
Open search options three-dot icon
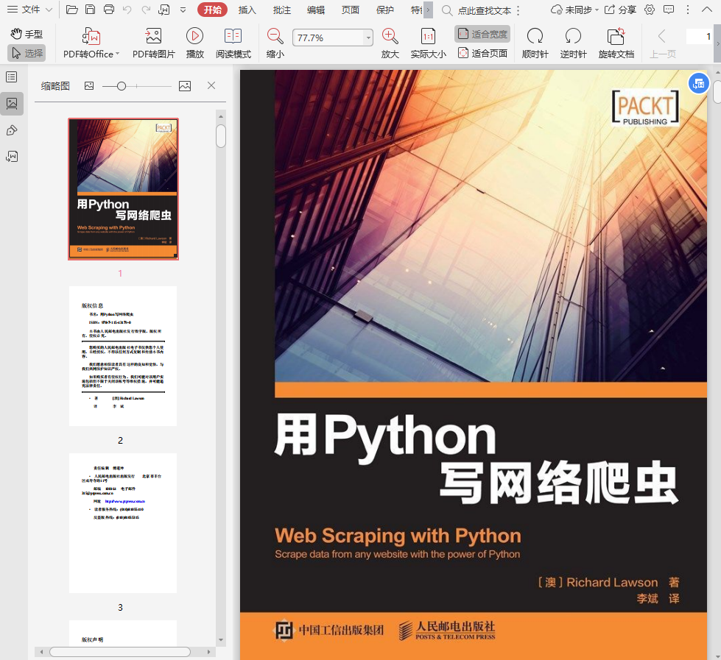518,10
